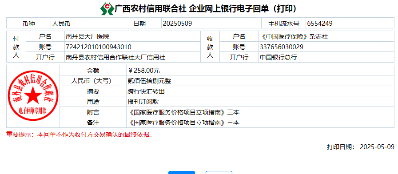Click the solid blue button at bottom
Image resolution: width=398 pixels, height=174 pixels.
(182, 173)
